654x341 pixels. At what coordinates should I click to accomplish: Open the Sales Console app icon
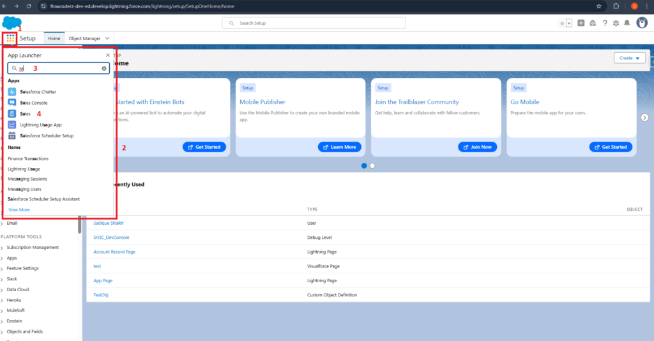pos(12,103)
